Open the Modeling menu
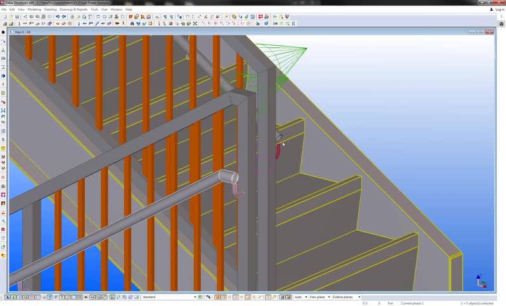 tap(34, 10)
